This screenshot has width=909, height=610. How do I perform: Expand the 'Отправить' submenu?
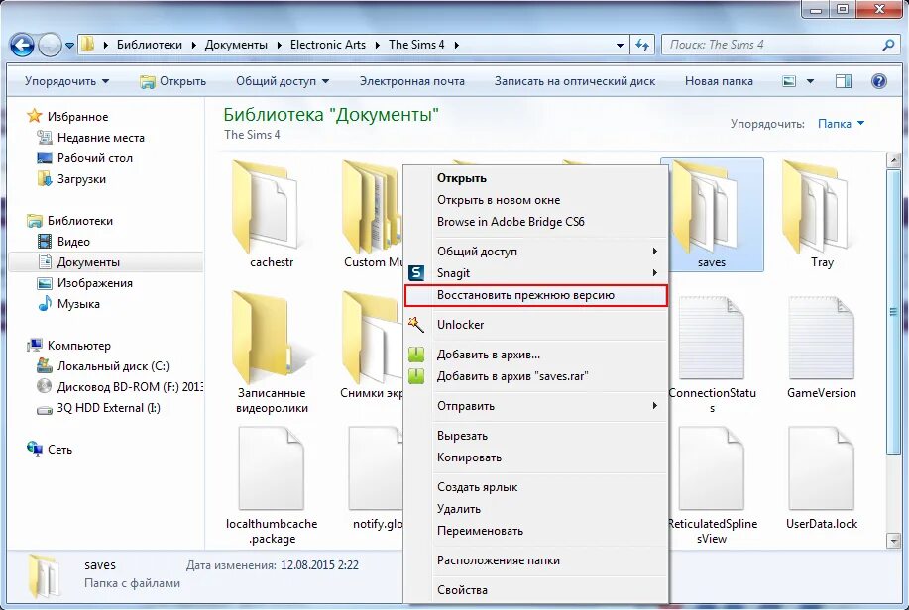point(536,406)
